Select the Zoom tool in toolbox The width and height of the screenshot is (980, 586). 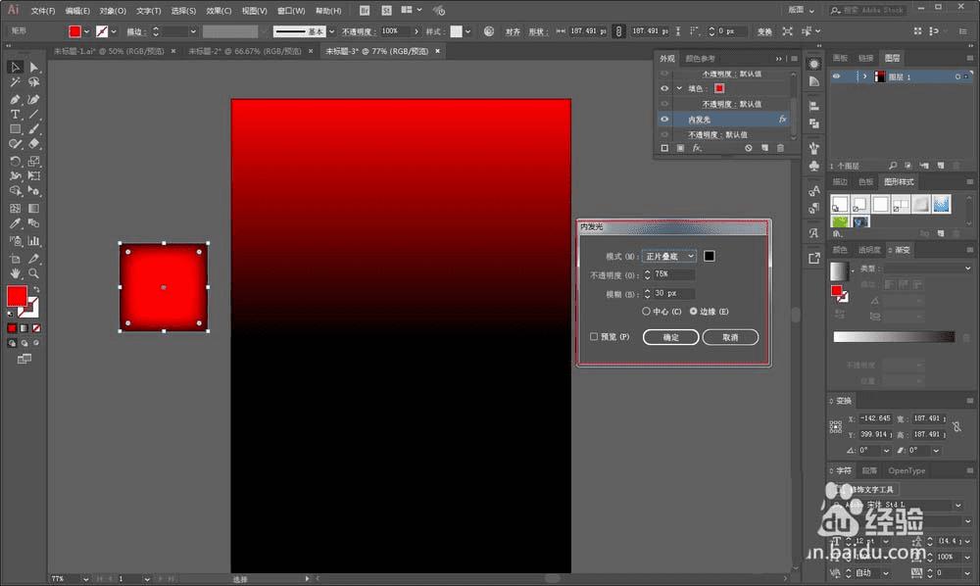tap(34, 272)
